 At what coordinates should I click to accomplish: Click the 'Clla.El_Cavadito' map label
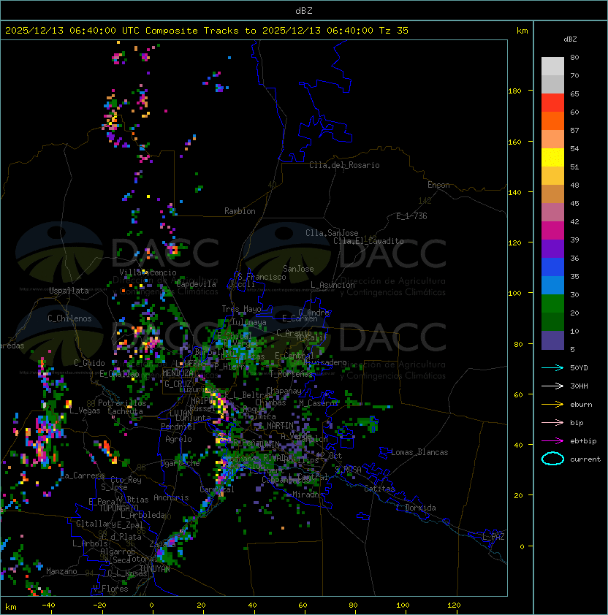[368, 241]
